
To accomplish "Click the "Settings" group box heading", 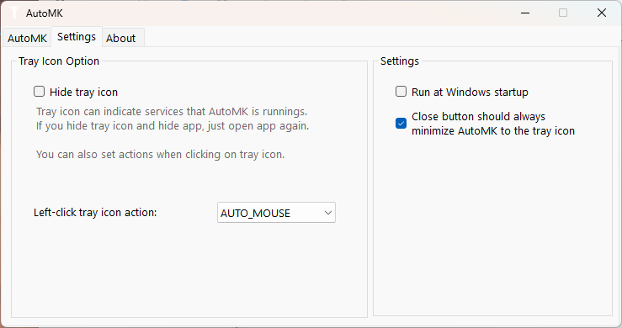I will pos(400,61).
